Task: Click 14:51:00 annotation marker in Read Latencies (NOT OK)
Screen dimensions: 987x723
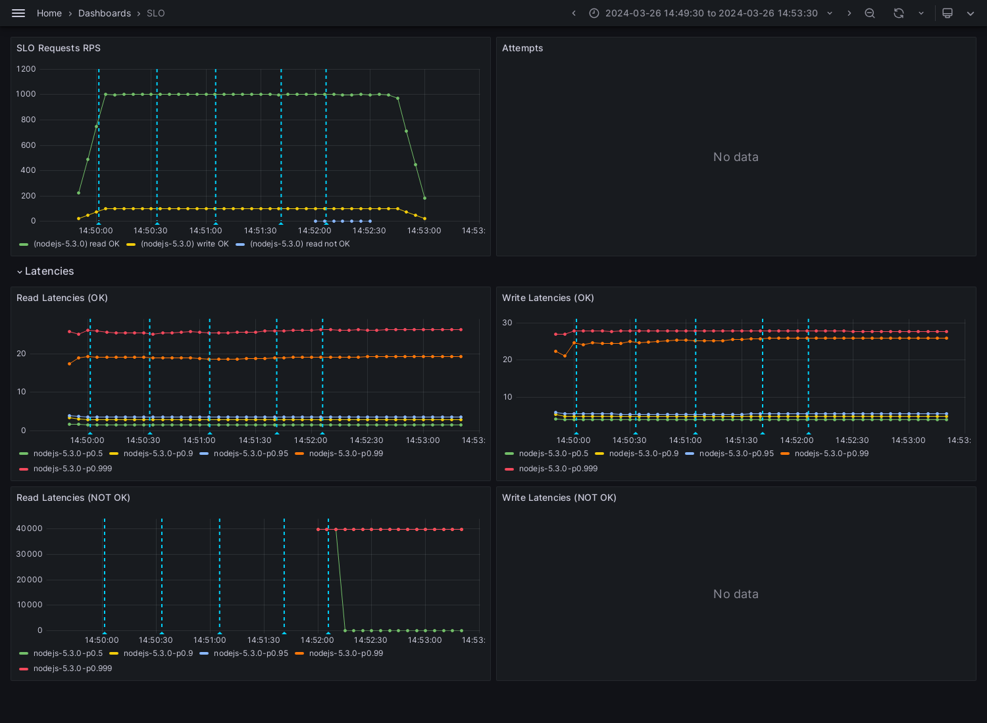Action: tap(220, 633)
